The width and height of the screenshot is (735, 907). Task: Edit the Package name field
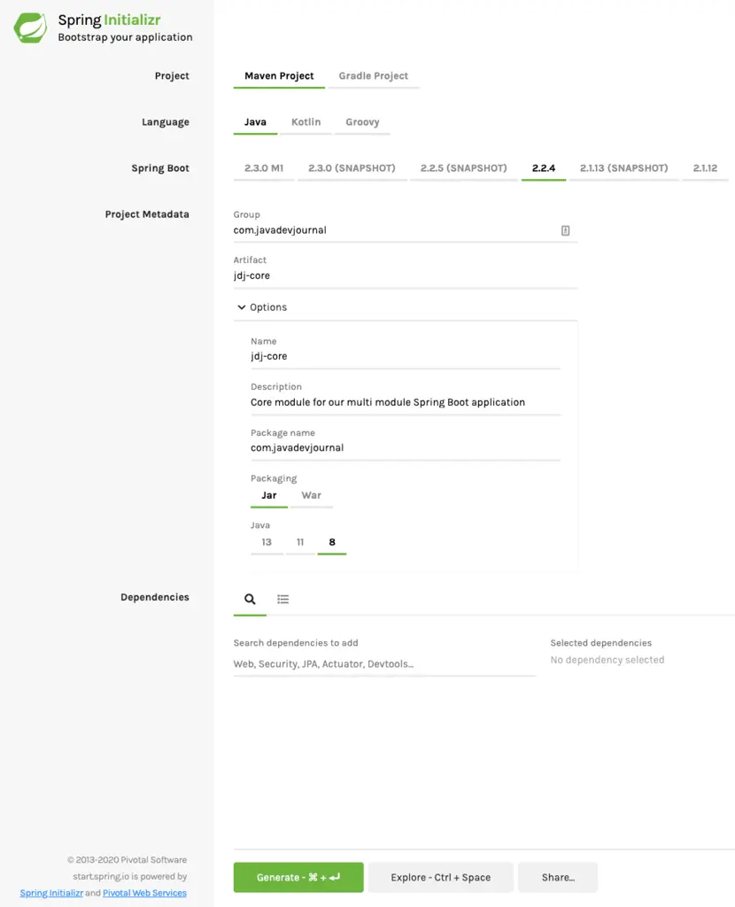(405, 447)
